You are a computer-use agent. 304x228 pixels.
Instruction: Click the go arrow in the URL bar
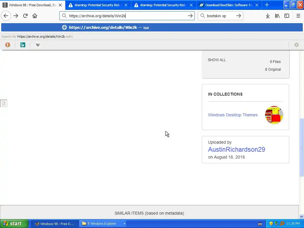pyautogui.click(x=190, y=16)
